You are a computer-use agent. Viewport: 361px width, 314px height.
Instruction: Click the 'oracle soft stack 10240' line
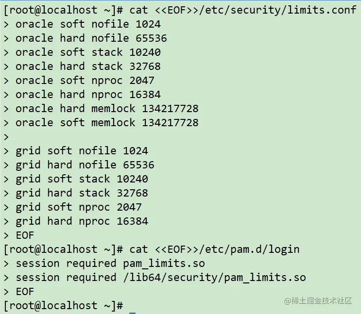coord(88,52)
